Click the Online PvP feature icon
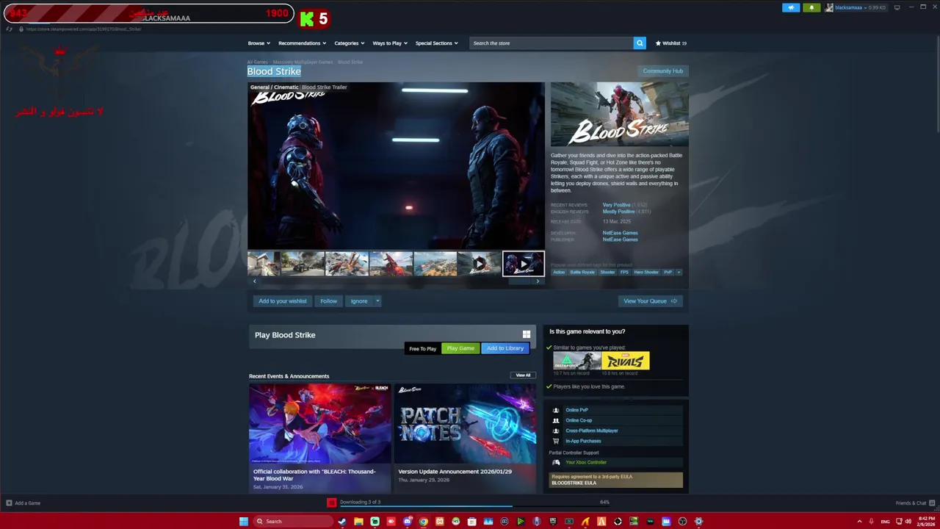The width and height of the screenshot is (940, 529). coord(556,410)
